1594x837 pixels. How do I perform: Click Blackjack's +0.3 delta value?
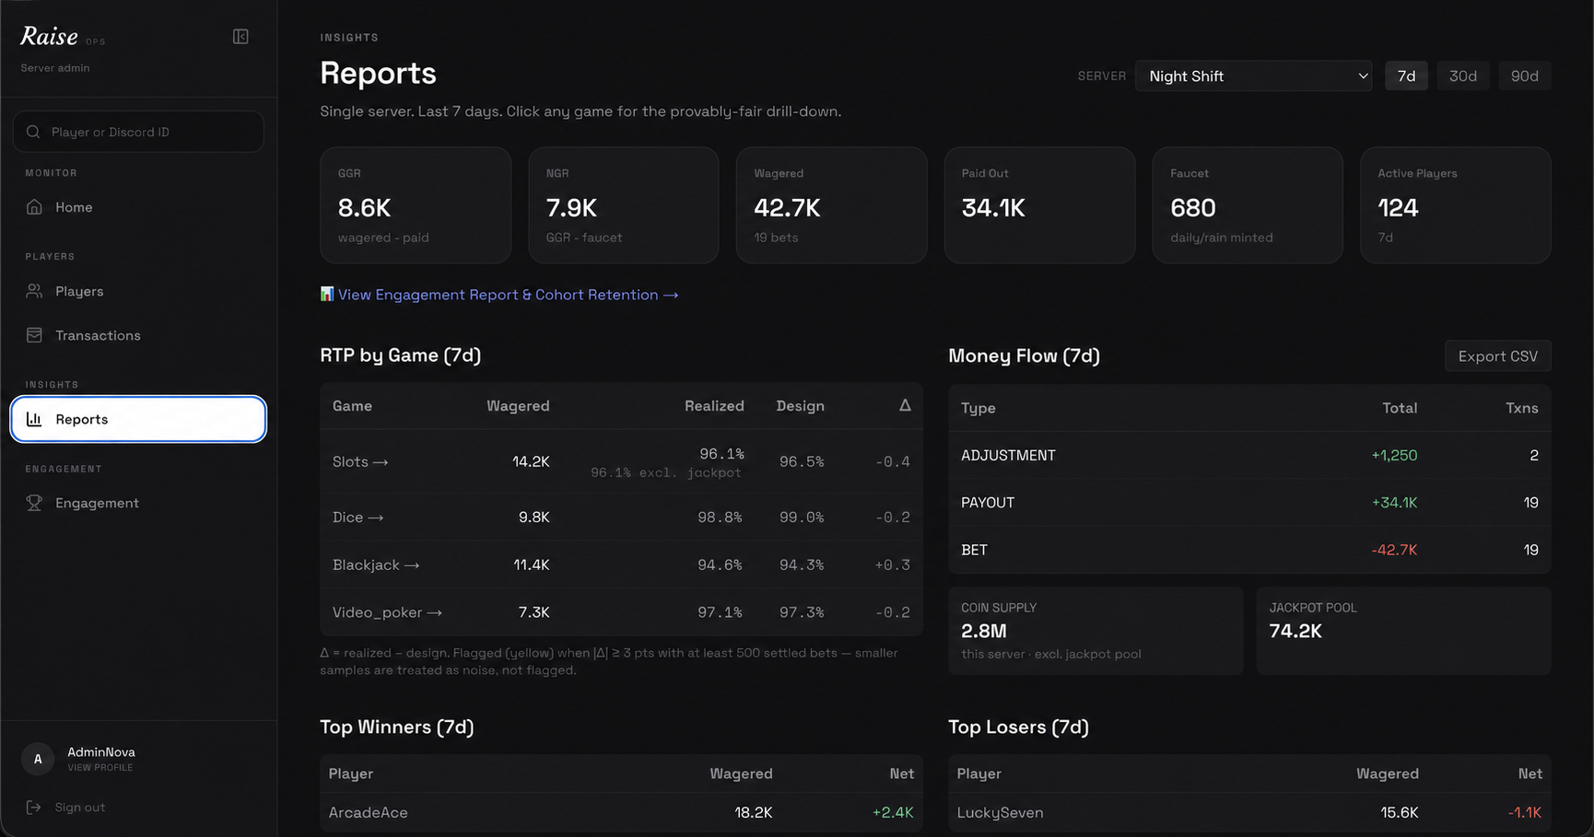(x=892, y=565)
